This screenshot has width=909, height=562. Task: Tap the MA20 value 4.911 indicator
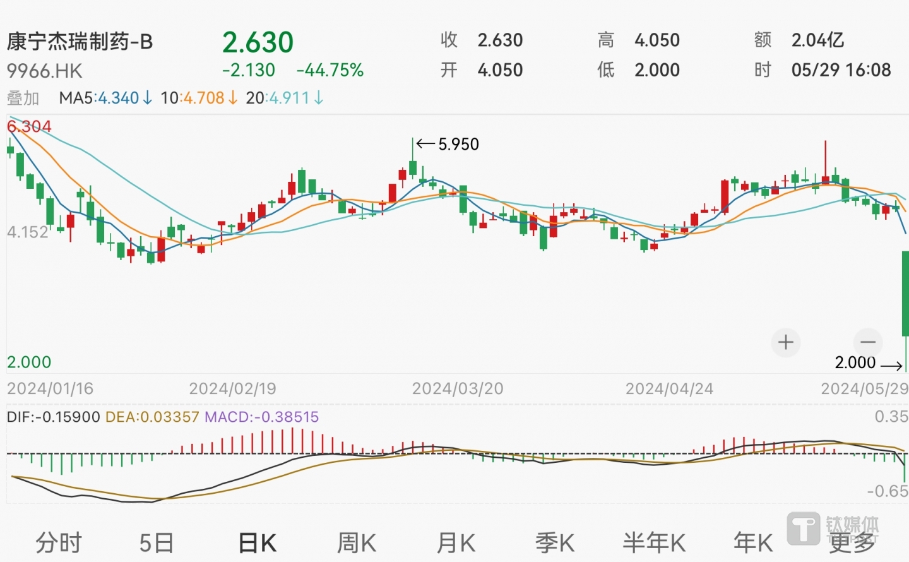pyautogui.click(x=284, y=98)
